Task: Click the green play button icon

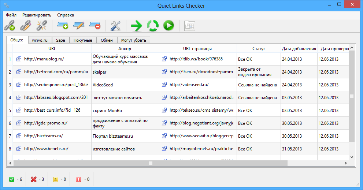Action: tap(168, 26)
